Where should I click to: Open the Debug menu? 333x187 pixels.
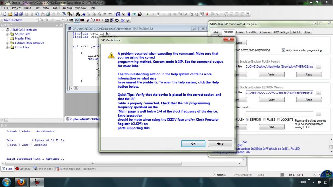(x=67, y=8)
